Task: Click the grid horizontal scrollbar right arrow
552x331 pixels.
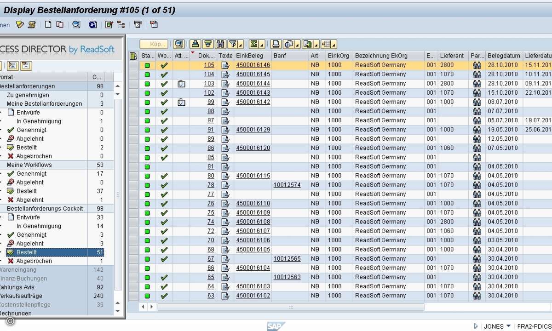Action: coord(152,307)
